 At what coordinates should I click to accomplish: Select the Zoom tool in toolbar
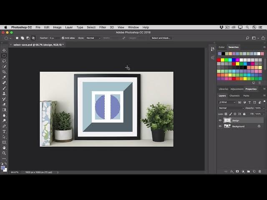[x=4, y=153]
